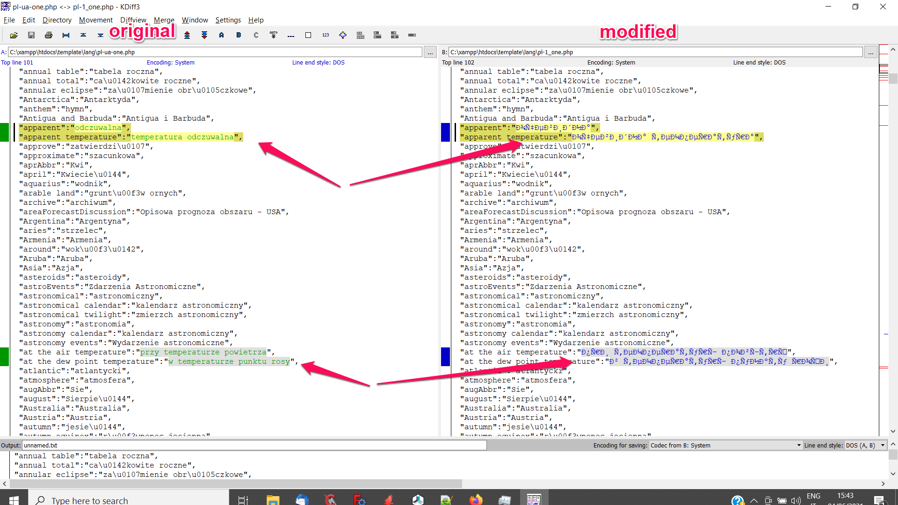The height and width of the screenshot is (505, 898).
Task: Click the Save toolbar icon
Action: (x=31, y=35)
